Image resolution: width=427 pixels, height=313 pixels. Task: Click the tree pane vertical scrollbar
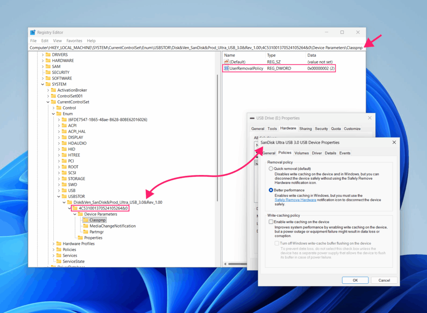pyautogui.click(x=217, y=138)
